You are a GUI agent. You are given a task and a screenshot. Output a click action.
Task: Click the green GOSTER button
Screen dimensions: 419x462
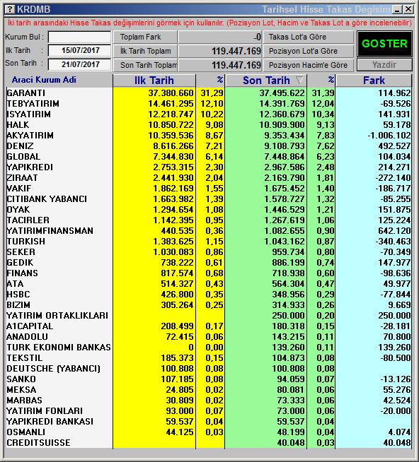pos(384,44)
